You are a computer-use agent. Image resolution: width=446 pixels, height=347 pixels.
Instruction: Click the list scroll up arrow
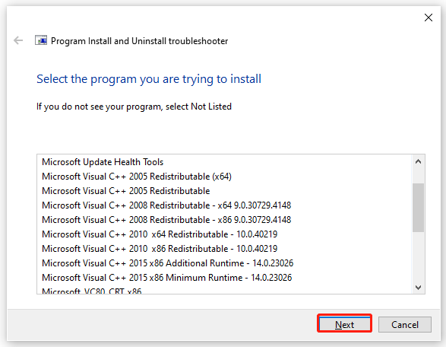click(418, 162)
